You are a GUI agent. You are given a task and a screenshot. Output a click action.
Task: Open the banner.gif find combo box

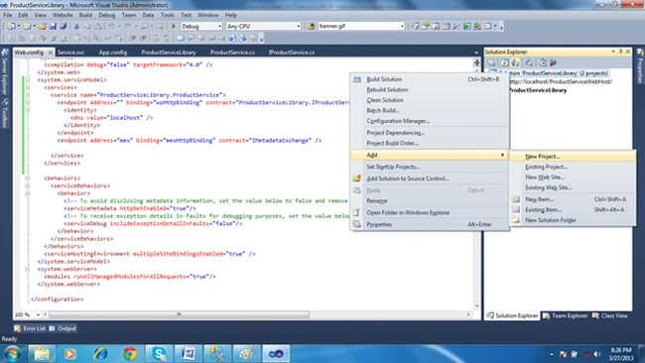click(361, 26)
